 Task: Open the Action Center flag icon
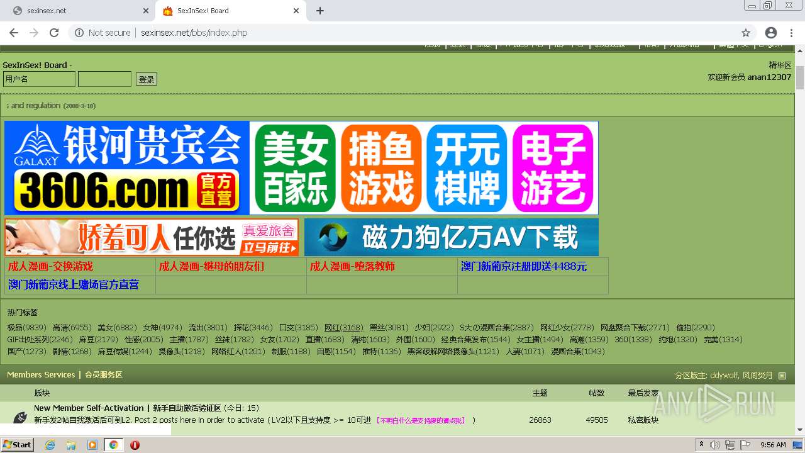tap(745, 444)
